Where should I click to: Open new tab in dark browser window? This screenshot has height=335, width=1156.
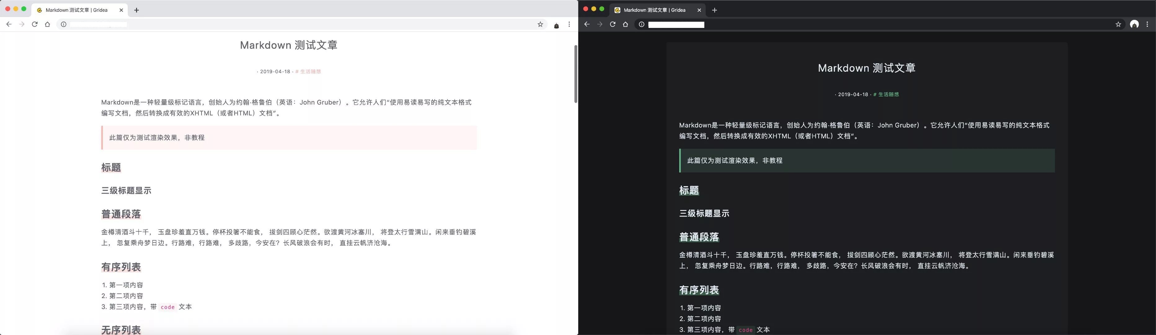[x=715, y=10]
